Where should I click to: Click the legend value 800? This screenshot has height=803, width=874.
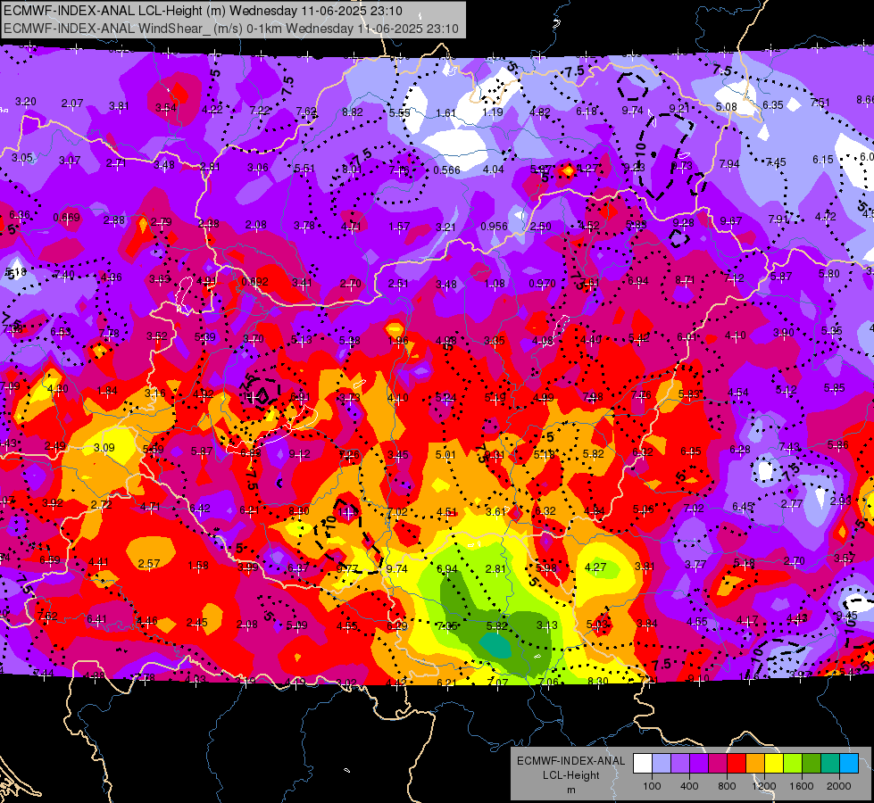[x=727, y=786]
